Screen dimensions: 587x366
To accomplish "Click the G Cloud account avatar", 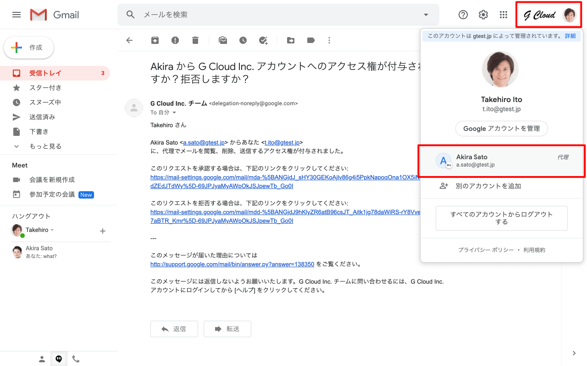I will tap(570, 15).
